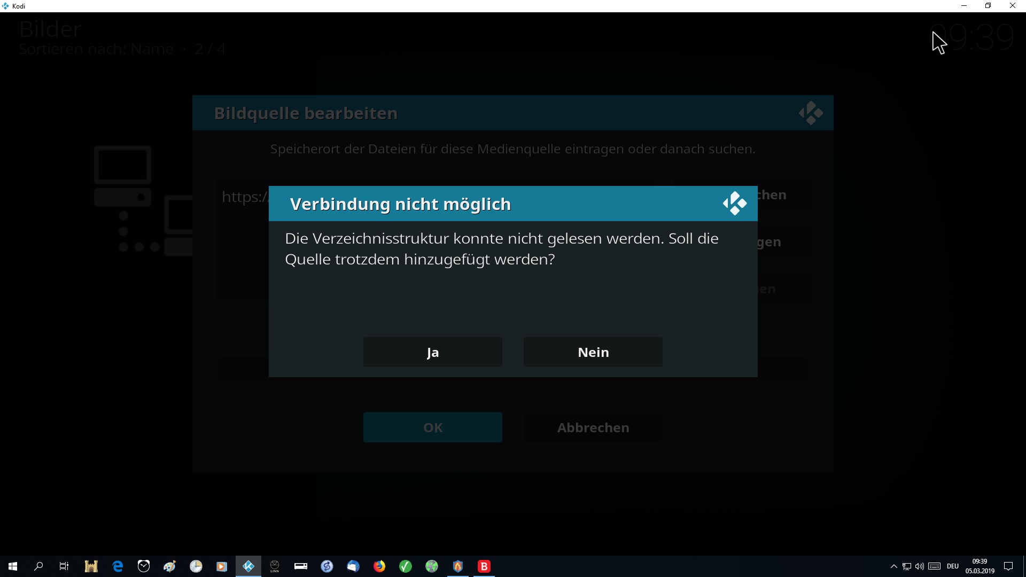Open Microsoft Edge from taskbar

(118, 566)
